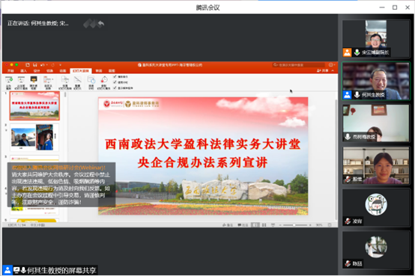Click the Notes button in status bar
Screen dimensions: 415x276
tap(228, 225)
